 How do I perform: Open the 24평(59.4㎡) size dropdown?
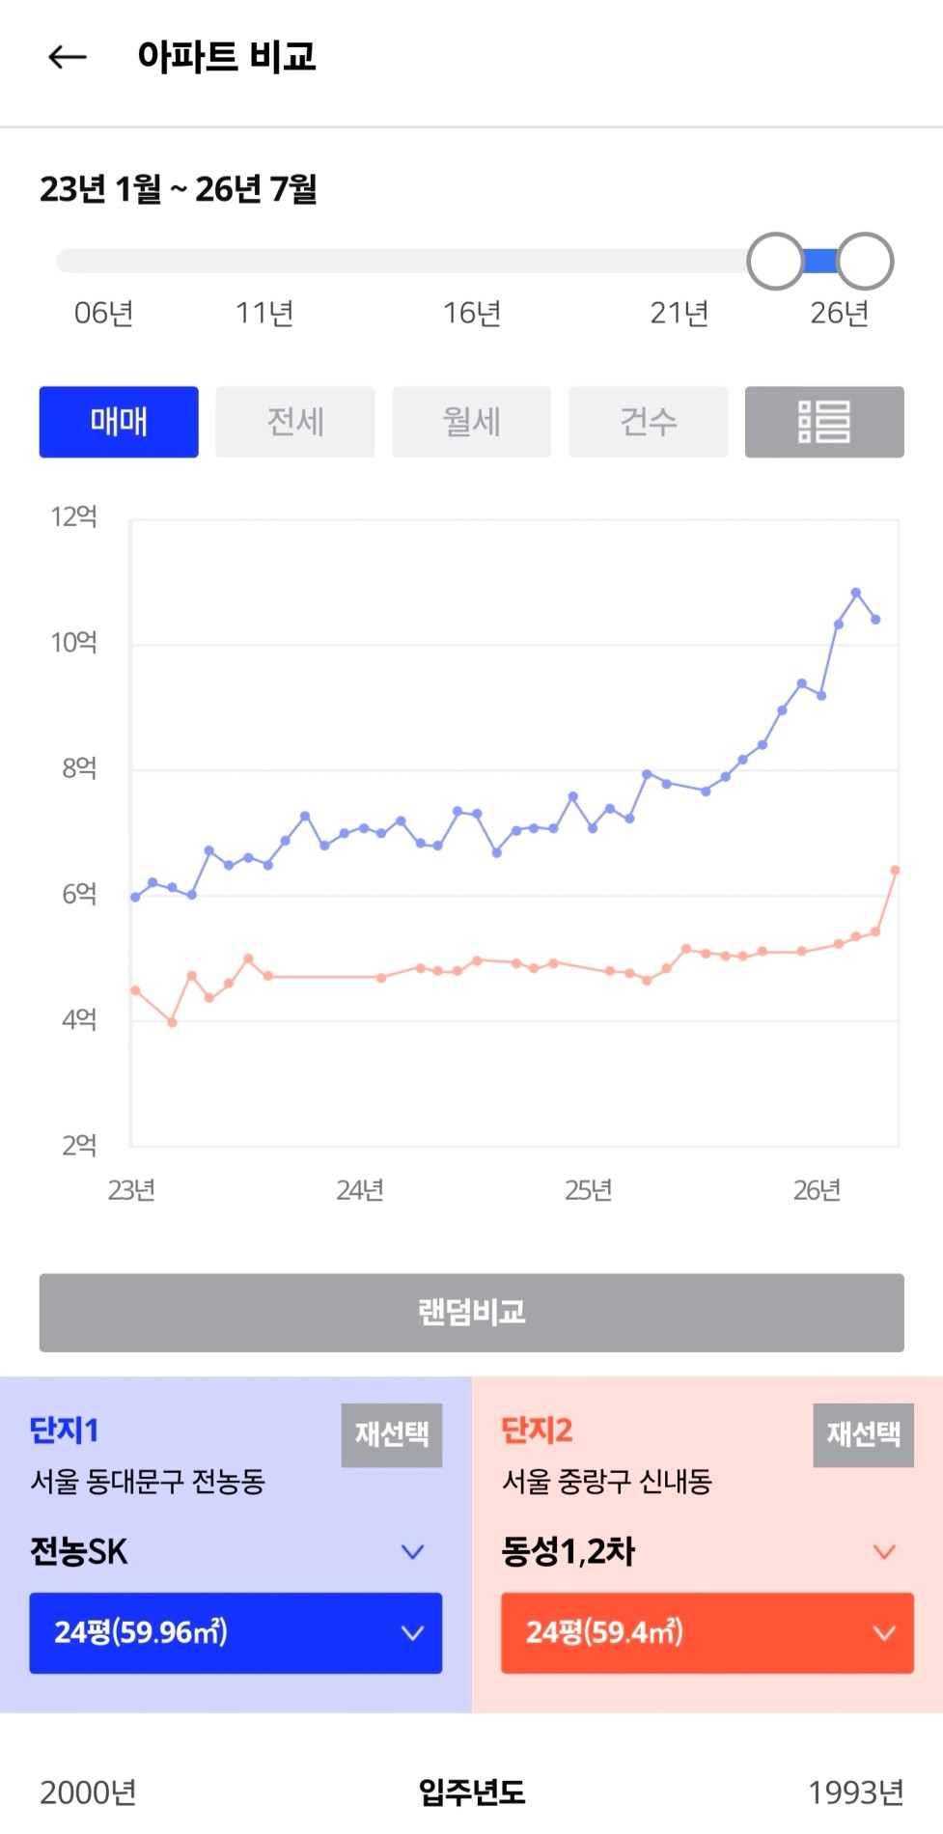click(x=707, y=1632)
